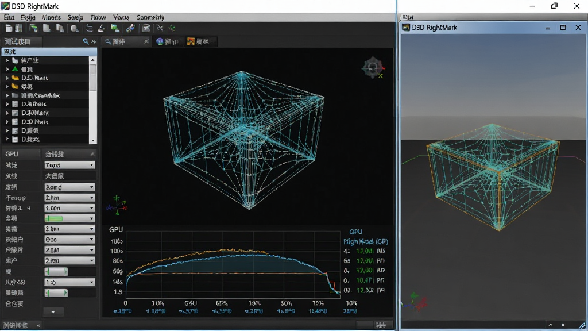Close the first viewport tab with X

click(146, 41)
